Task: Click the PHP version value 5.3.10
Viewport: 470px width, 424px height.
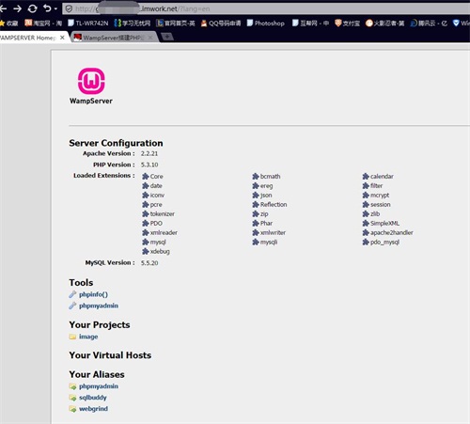Action: pyautogui.click(x=149, y=165)
